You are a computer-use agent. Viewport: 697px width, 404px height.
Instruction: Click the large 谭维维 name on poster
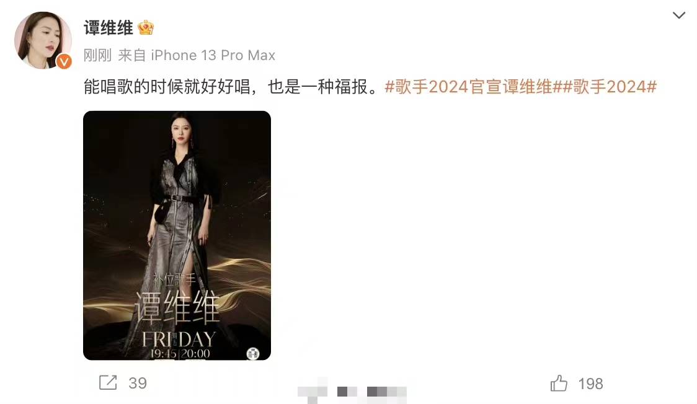[x=177, y=307]
